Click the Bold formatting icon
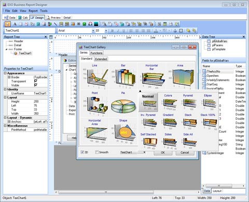Viewport: 249px width, 202px height. point(113,31)
